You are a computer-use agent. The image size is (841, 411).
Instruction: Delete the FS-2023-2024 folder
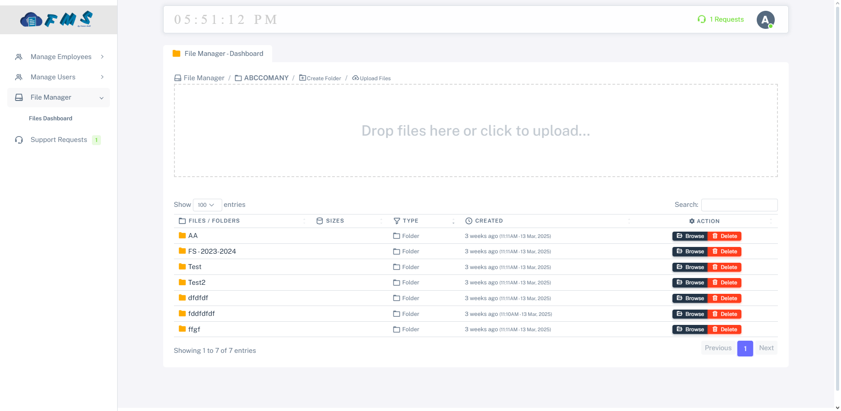pyautogui.click(x=725, y=251)
